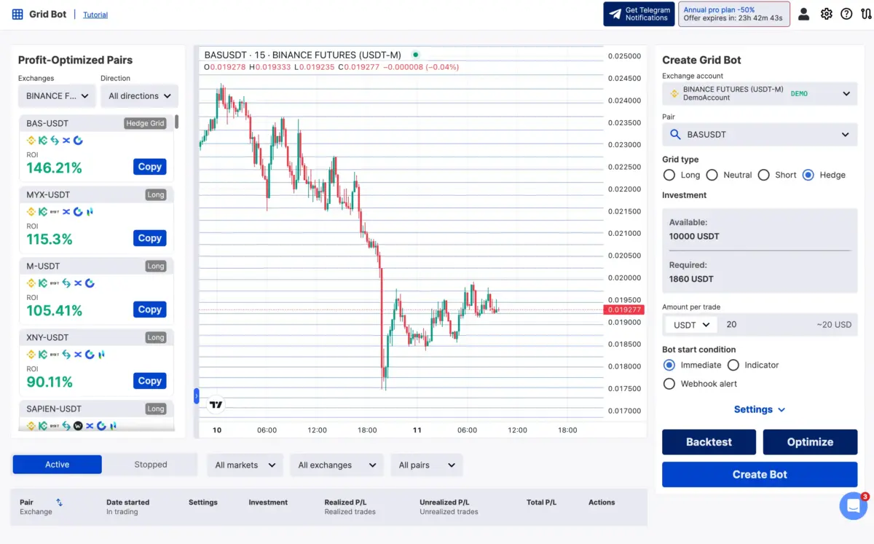Click the TradingView logo on chart
Viewport: 874px width, 544px height.
[216, 405]
